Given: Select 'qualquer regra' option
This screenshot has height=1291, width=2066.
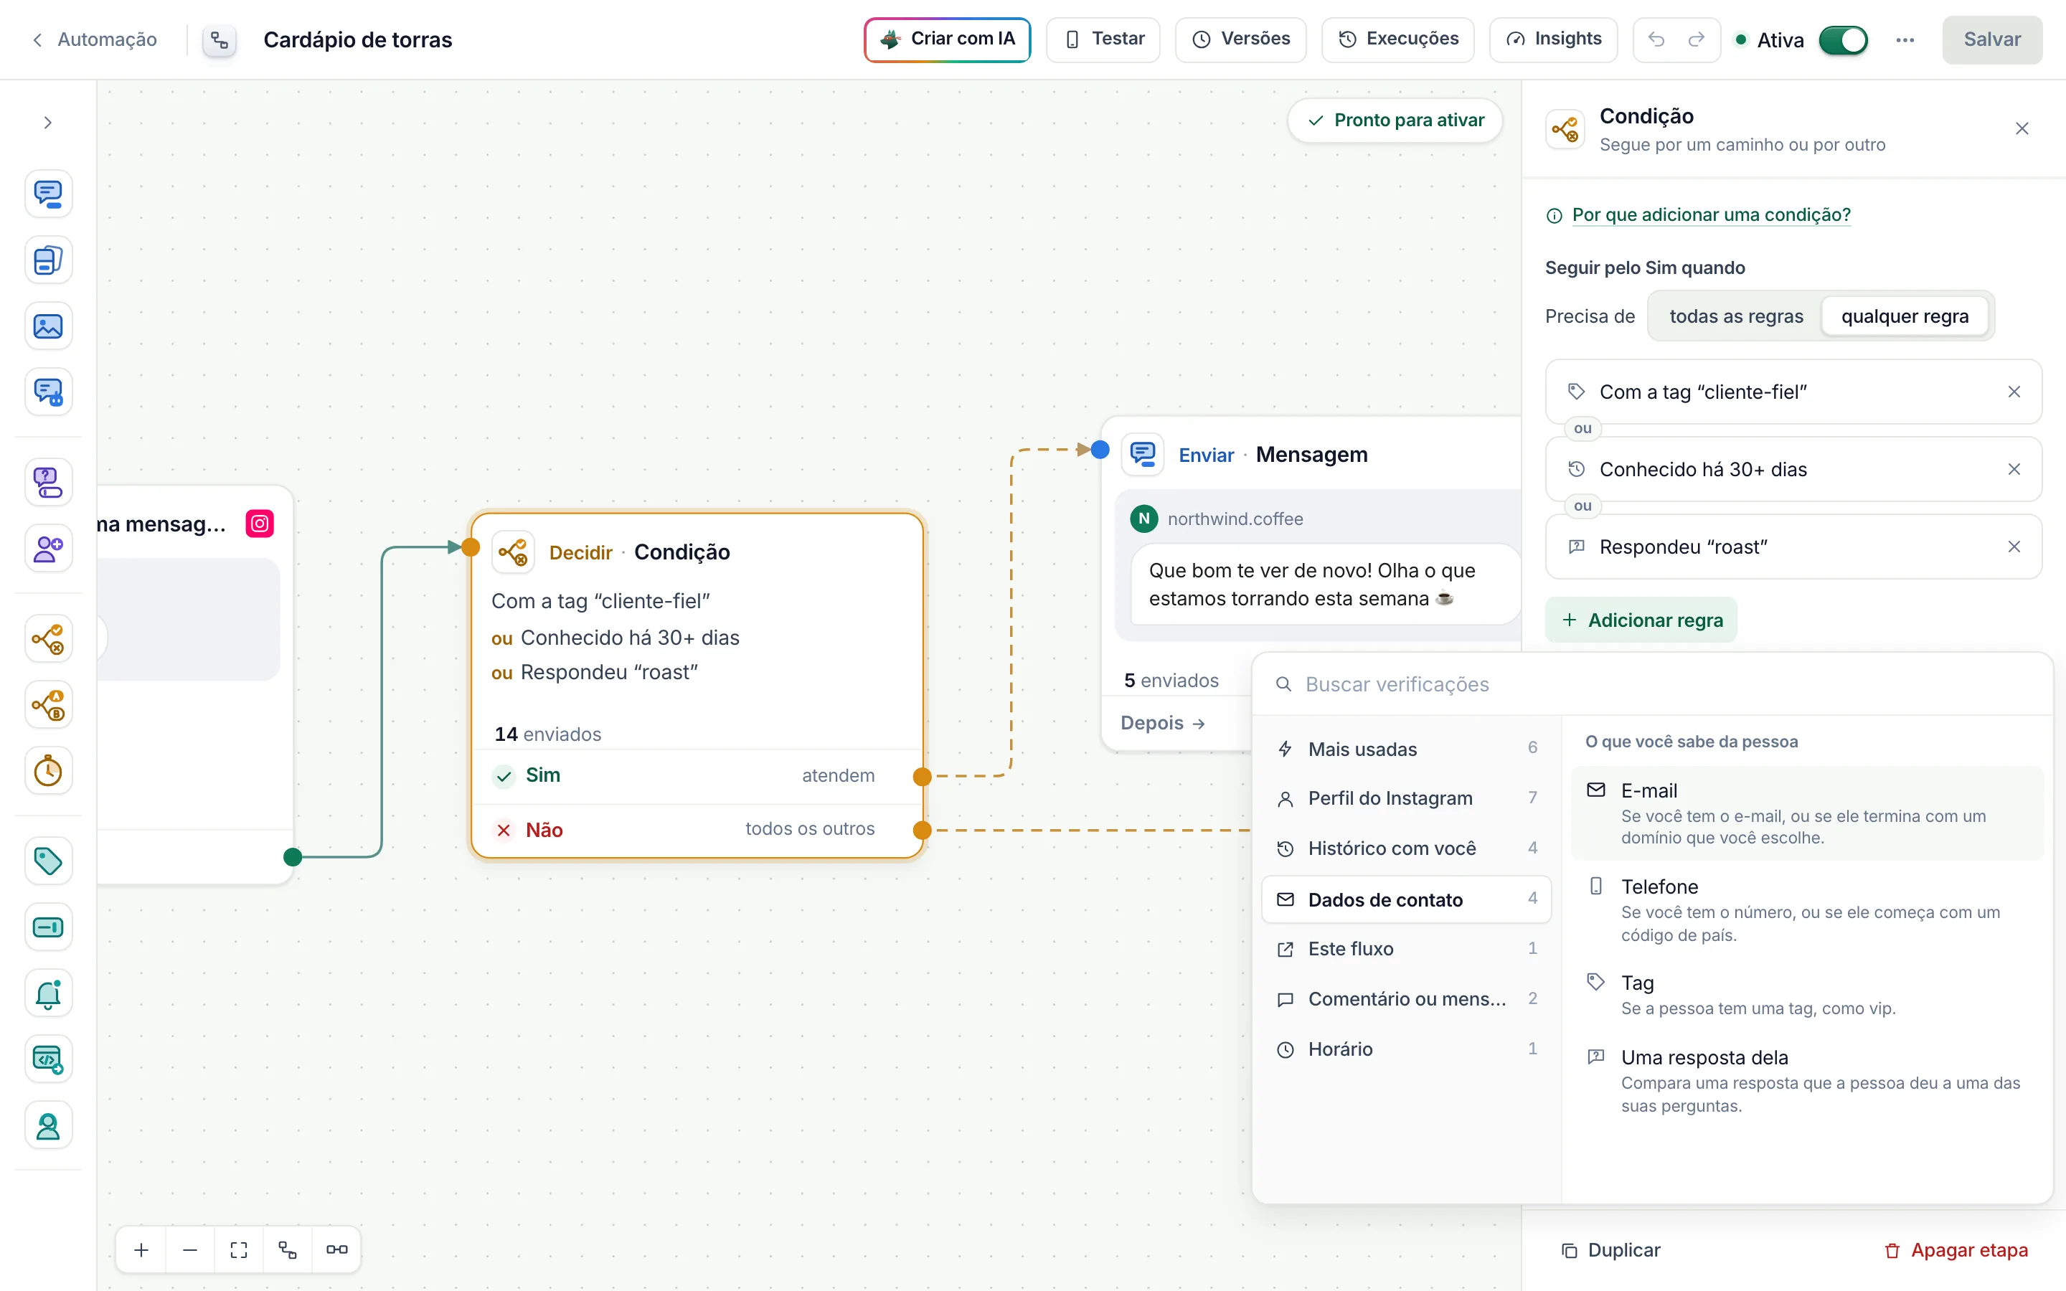Looking at the screenshot, I should [x=1905, y=316].
